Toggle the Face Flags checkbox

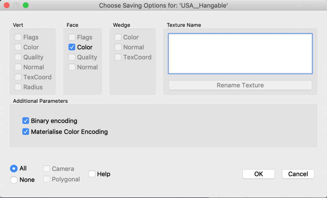[72, 37]
